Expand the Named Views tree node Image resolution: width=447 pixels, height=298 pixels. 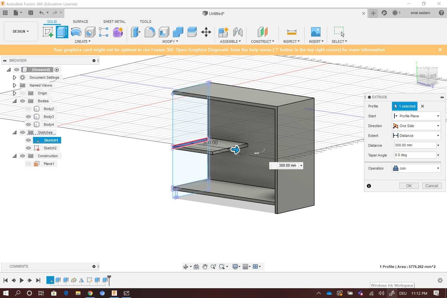point(14,85)
